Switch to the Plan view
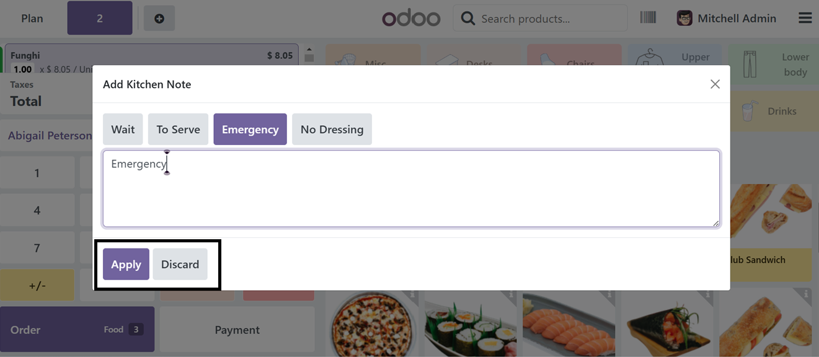819x357 pixels. coord(32,18)
